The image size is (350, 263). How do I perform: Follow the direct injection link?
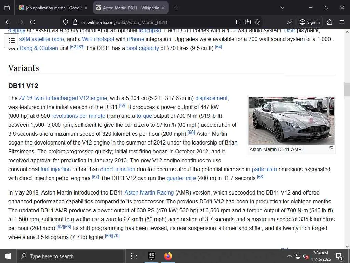coord(118,170)
